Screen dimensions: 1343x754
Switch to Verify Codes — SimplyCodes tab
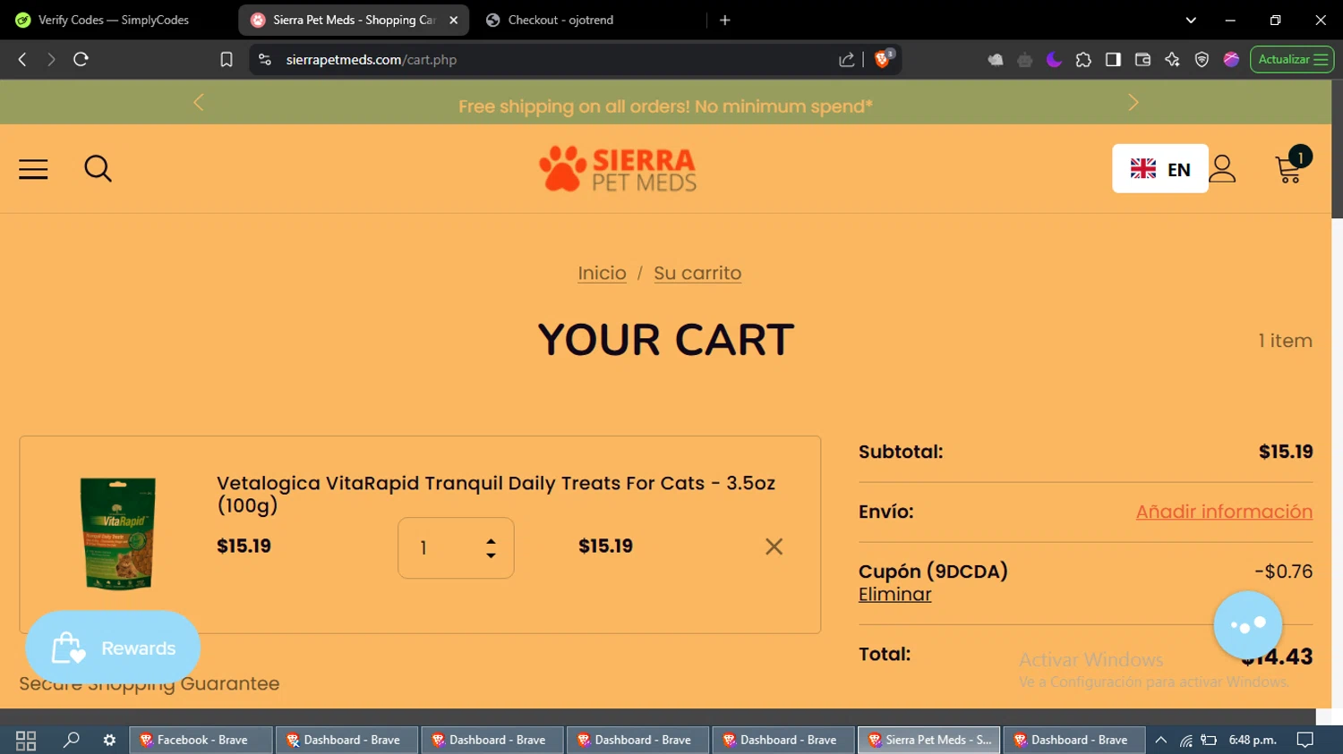[115, 20]
